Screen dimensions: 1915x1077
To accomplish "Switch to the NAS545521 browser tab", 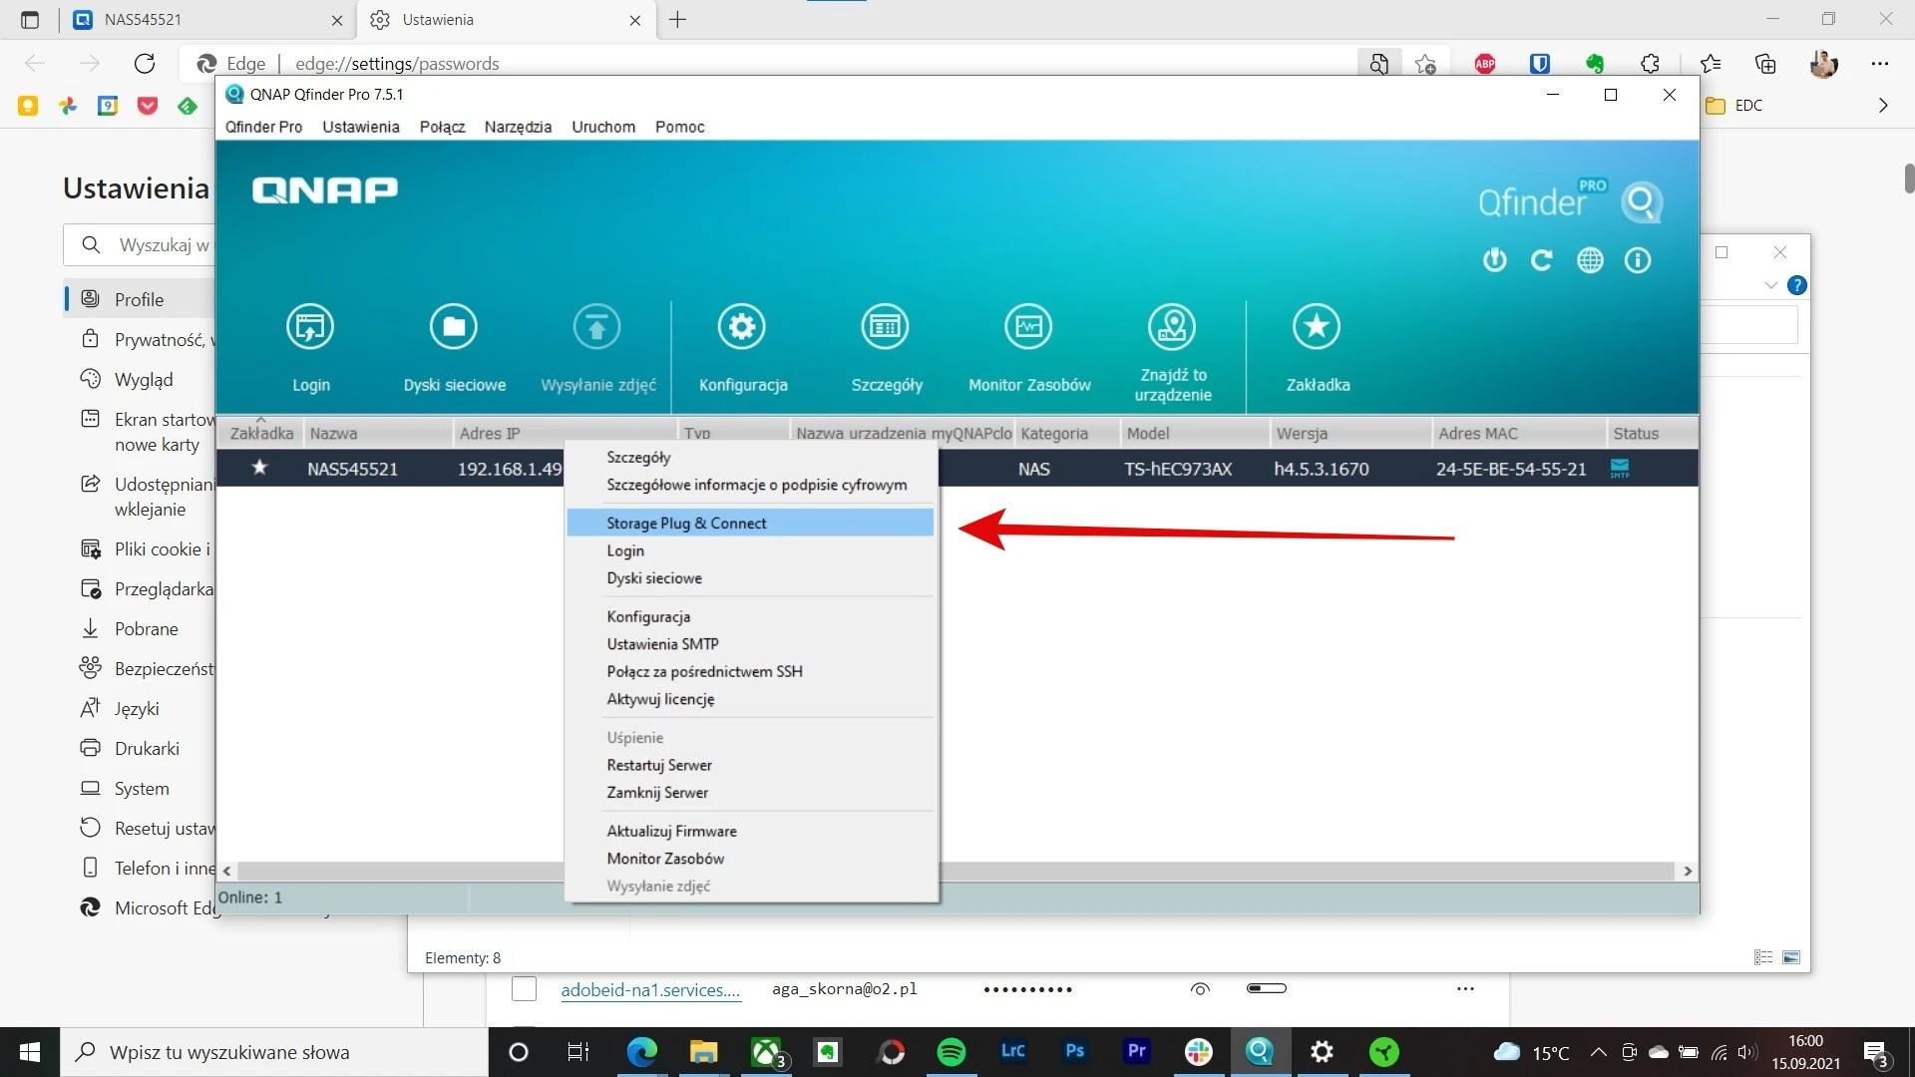I will click(x=206, y=20).
